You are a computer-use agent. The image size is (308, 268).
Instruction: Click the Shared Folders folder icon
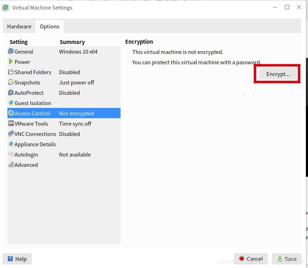pyautogui.click(x=11, y=72)
